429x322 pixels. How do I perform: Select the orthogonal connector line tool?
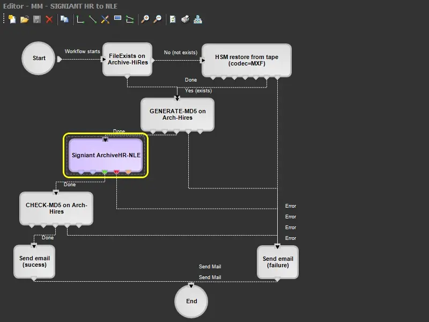(80, 19)
